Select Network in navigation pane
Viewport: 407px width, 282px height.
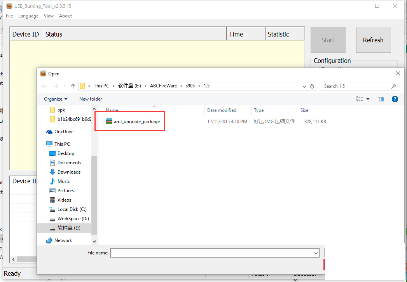tap(63, 240)
